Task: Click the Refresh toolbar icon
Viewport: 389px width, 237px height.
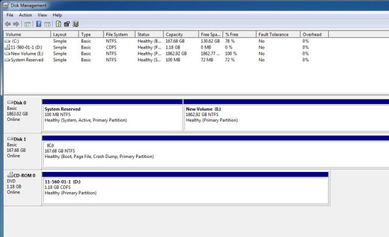Action: 58,24
